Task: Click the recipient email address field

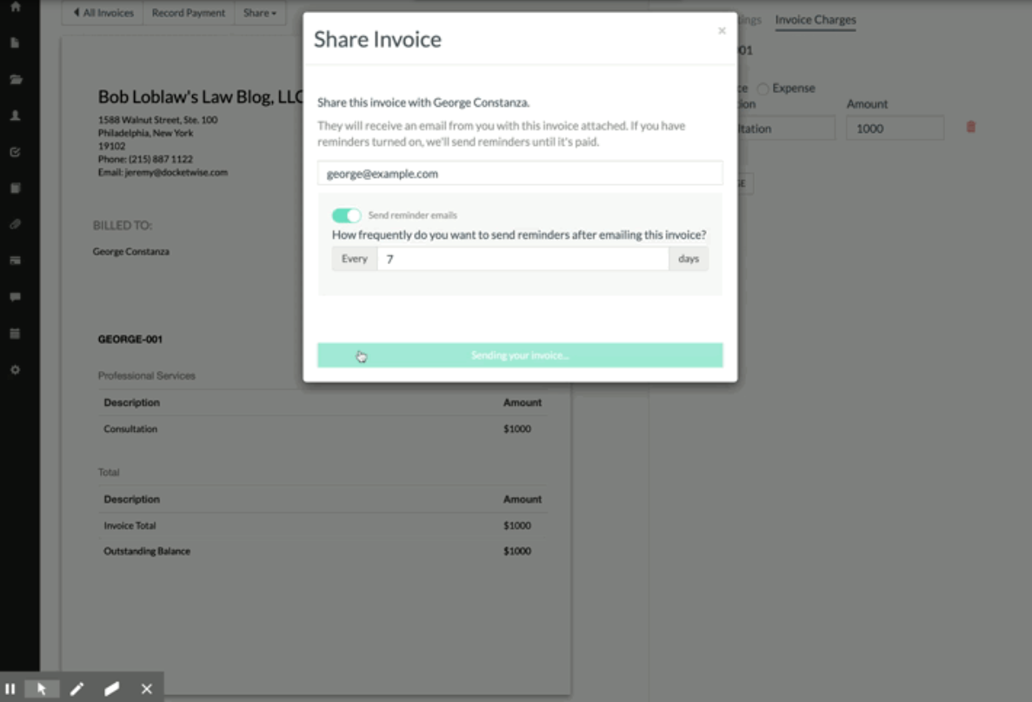Action: [520, 174]
